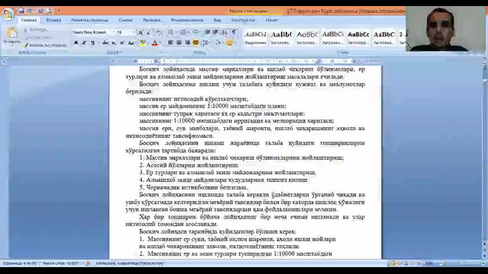Switch to print layout view icon
The height and width of the screenshot is (274, 488).
point(393,263)
